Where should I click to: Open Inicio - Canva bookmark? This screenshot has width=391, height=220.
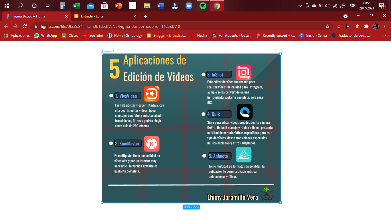[x=313, y=36]
